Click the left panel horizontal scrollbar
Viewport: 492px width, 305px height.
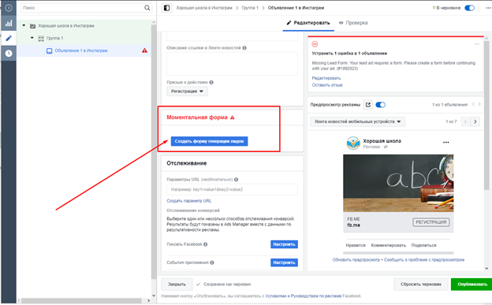(81, 300)
